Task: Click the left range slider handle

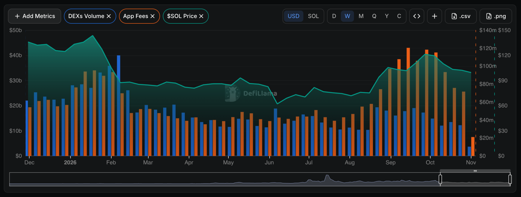Action: (440, 179)
